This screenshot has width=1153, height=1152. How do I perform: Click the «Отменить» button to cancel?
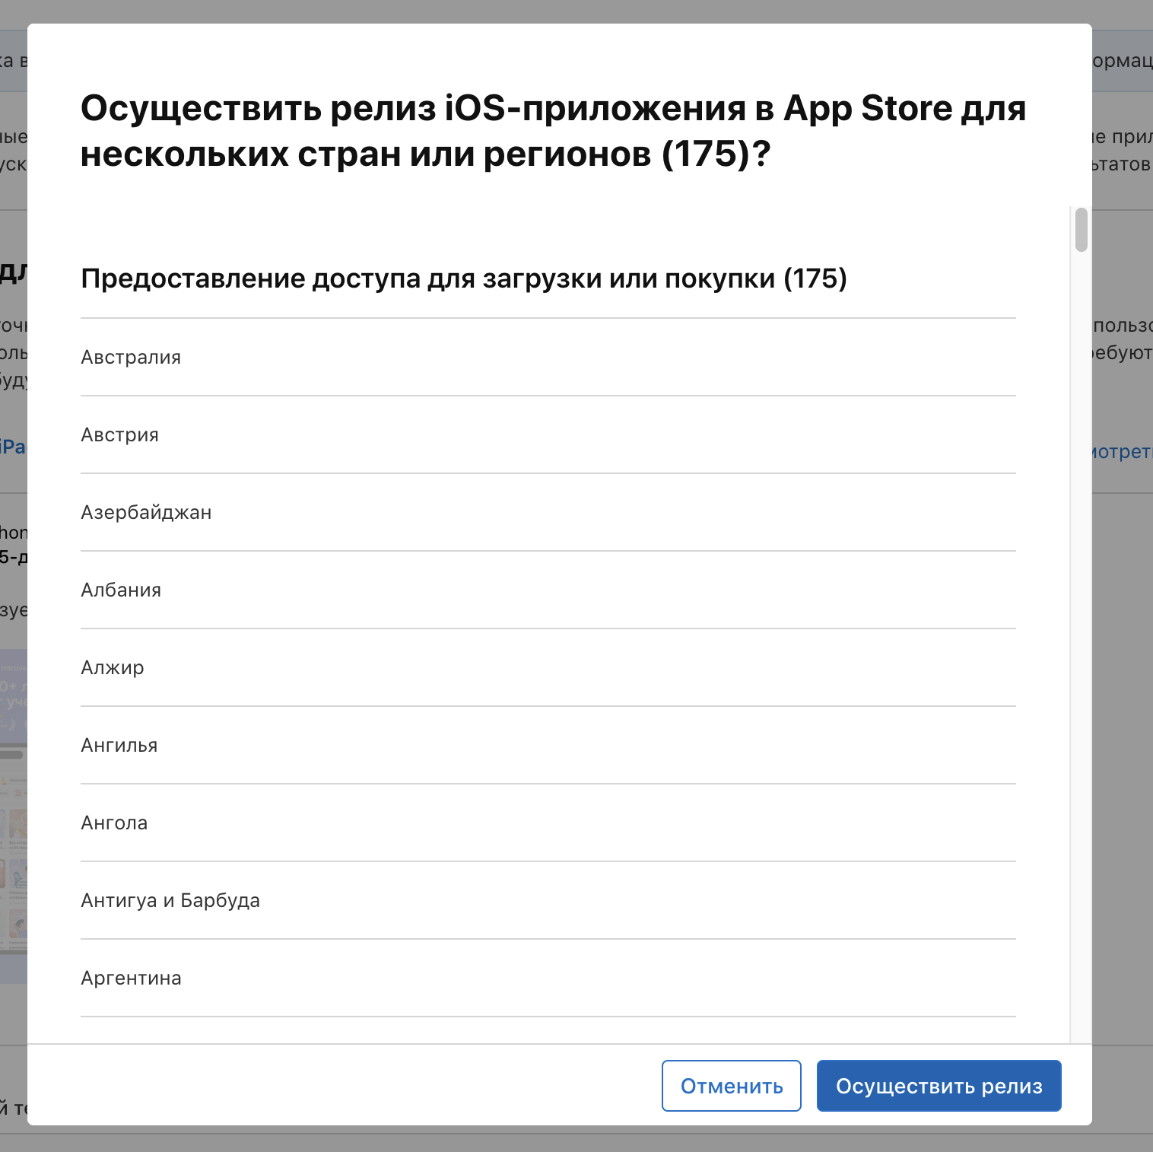(x=730, y=1086)
